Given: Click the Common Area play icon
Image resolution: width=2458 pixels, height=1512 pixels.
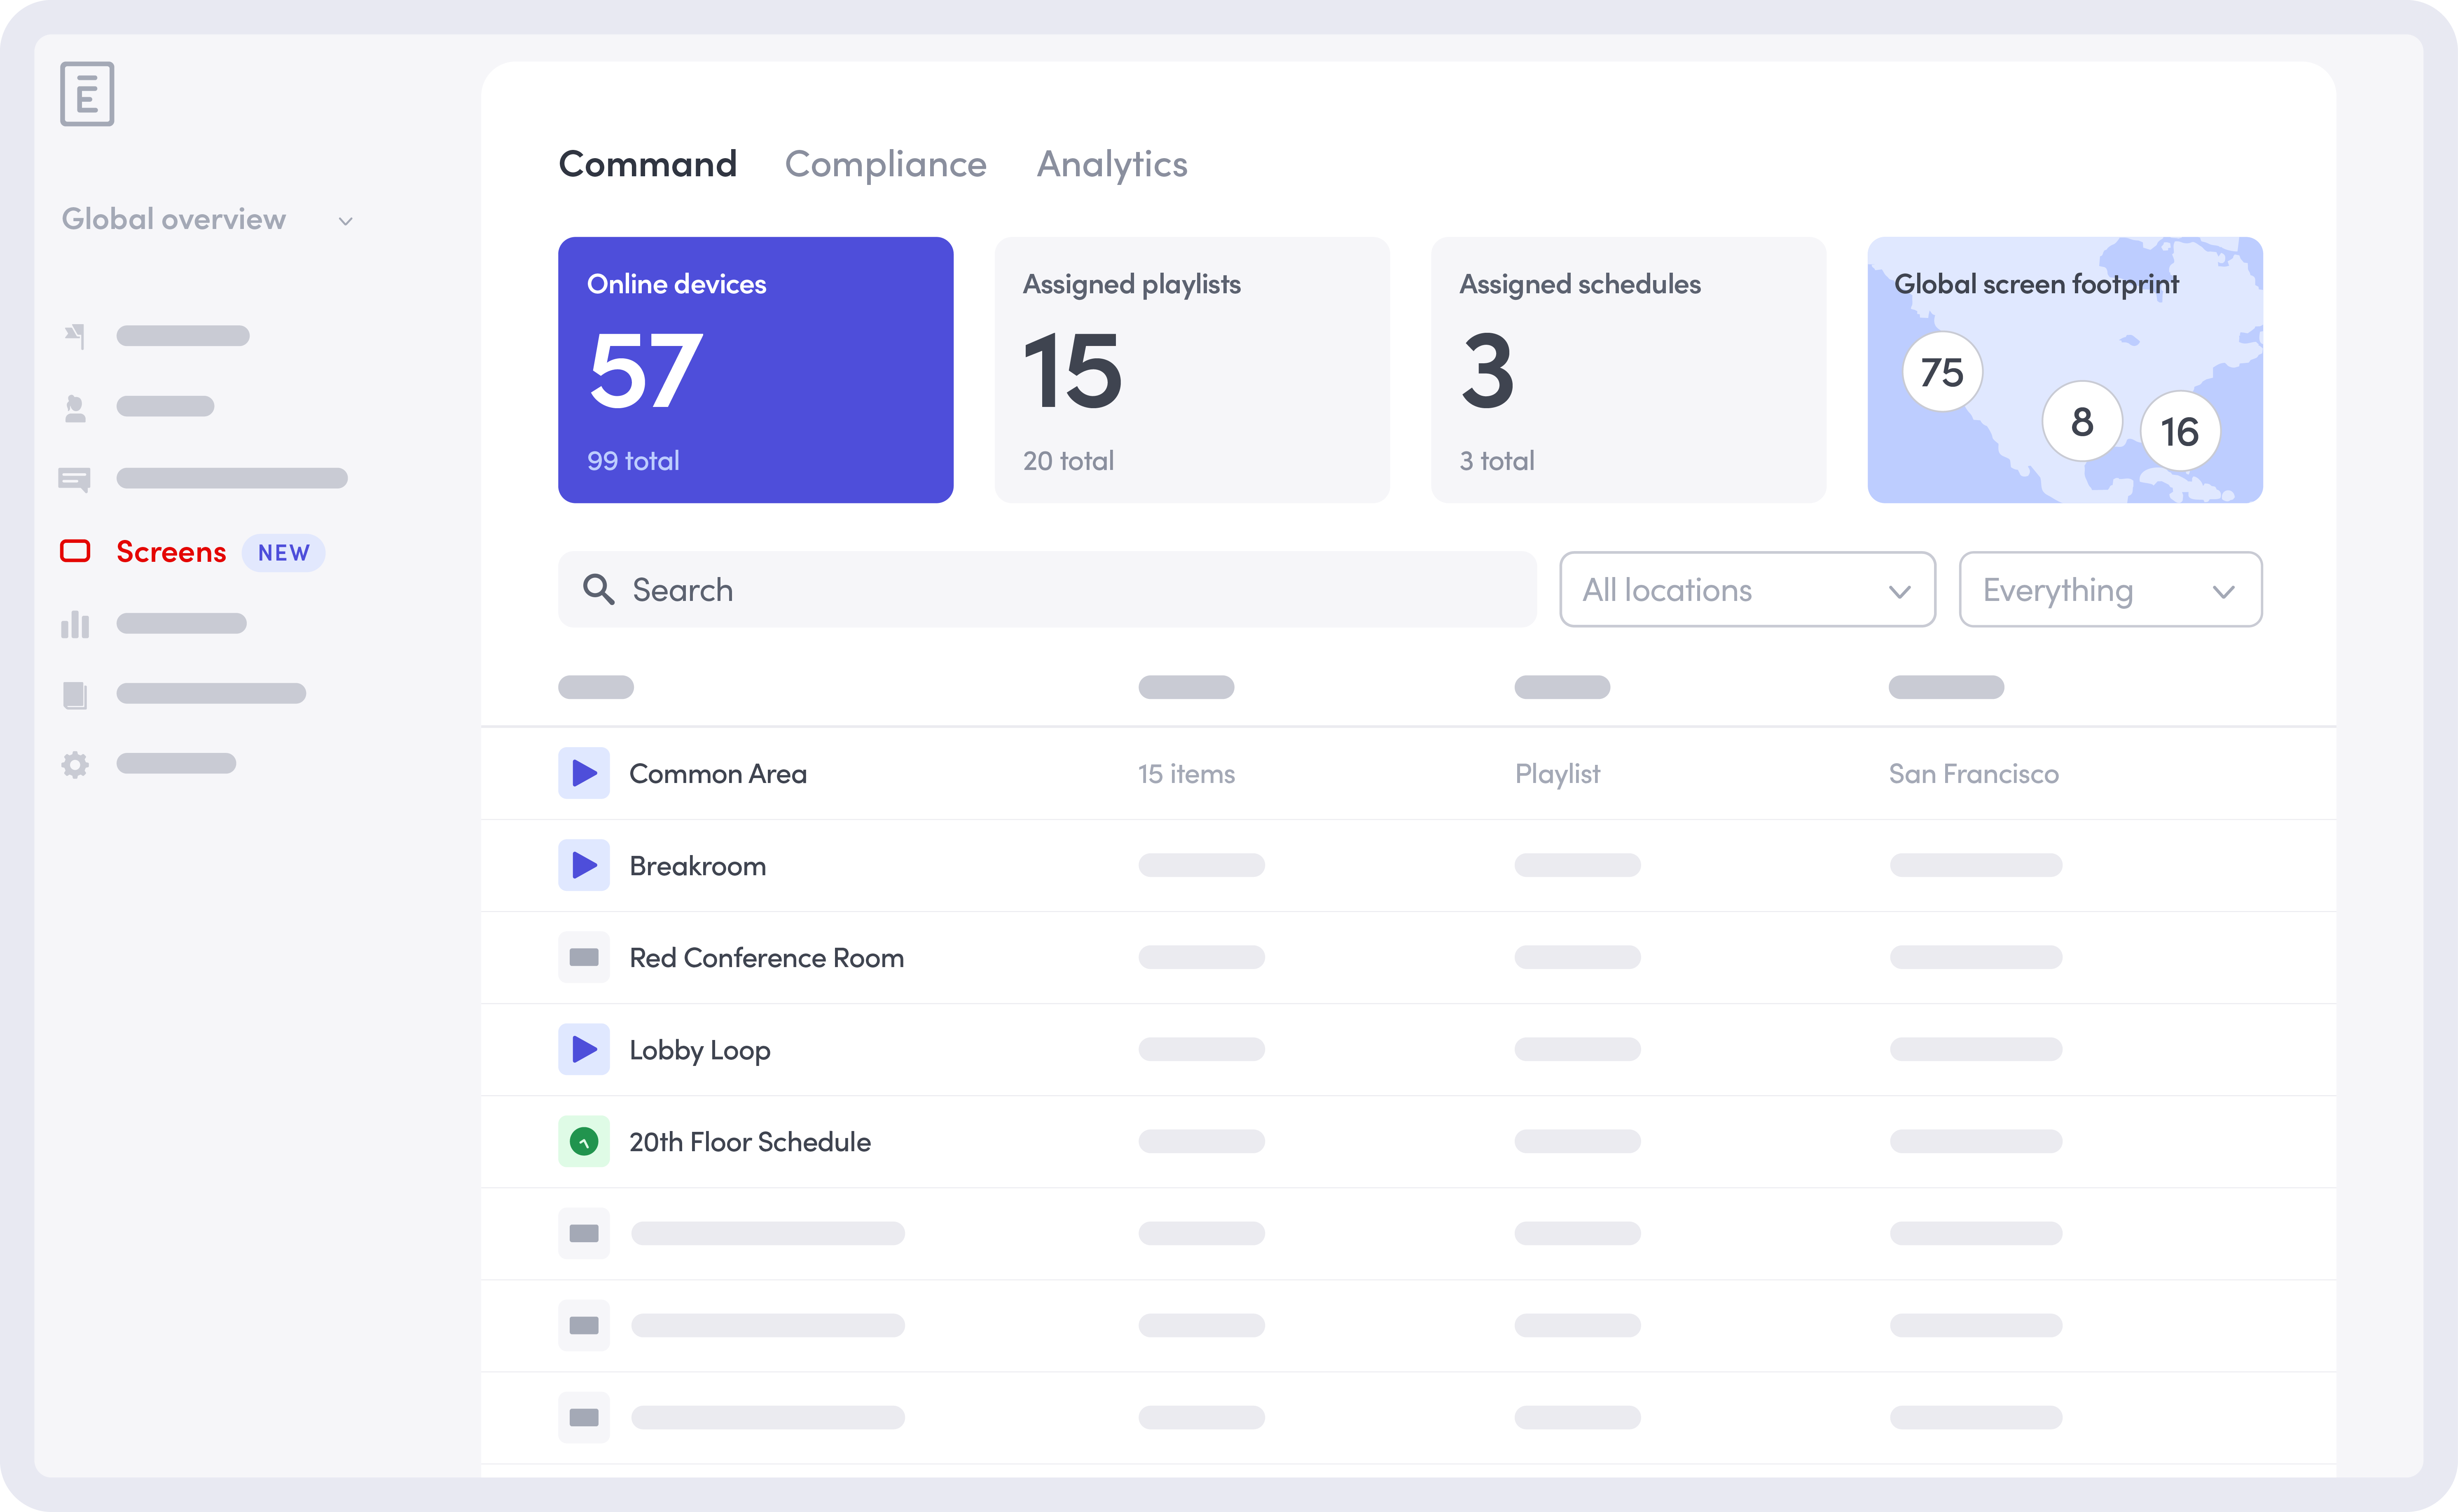Looking at the screenshot, I should click(584, 773).
